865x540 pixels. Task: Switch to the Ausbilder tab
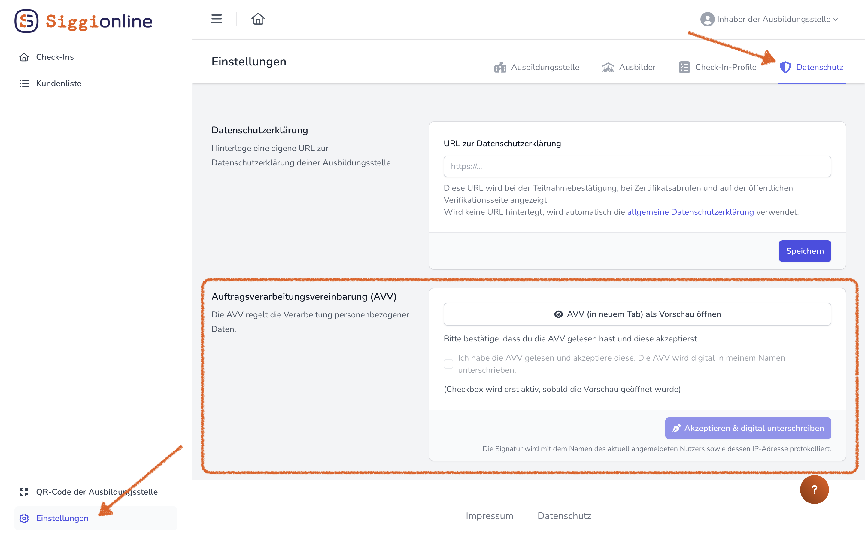click(x=629, y=67)
